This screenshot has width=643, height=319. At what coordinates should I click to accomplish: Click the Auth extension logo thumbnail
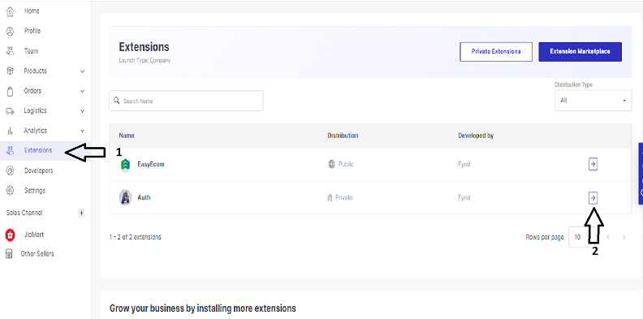126,197
